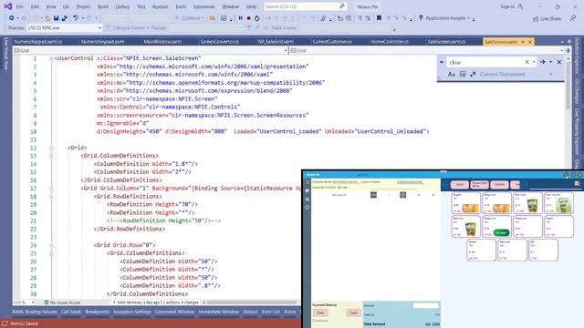The width and height of the screenshot is (584, 328).
Task: Click the Save file toolbar icon
Action: coord(56,18)
